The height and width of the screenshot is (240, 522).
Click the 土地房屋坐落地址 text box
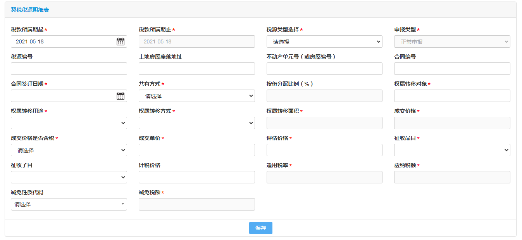pyautogui.click(x=196, y=69)
